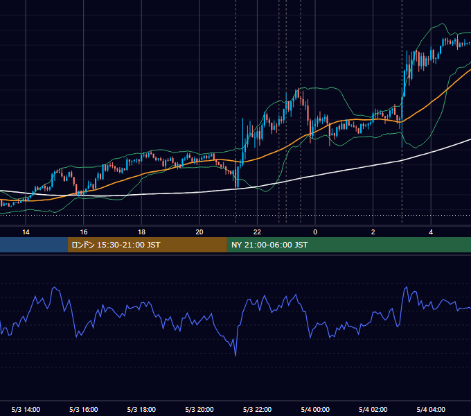Select the blue session bar before ロンドン

pos(34,245)
